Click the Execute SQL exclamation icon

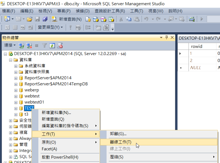tap(70, 27)
